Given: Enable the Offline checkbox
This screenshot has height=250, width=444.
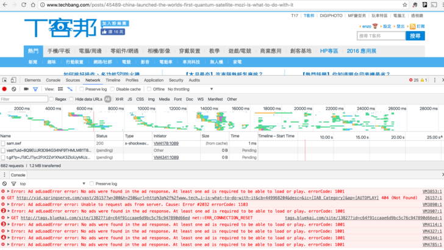Looking at the screenshot, I should coord(149,89).
